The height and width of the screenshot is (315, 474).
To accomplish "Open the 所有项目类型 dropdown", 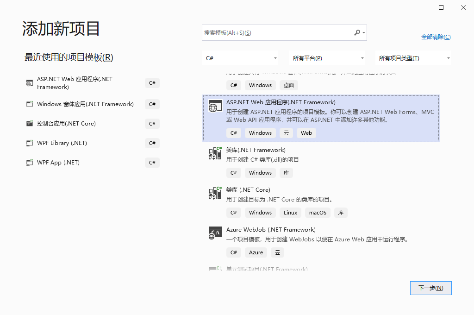I will [x=413, y=57].
